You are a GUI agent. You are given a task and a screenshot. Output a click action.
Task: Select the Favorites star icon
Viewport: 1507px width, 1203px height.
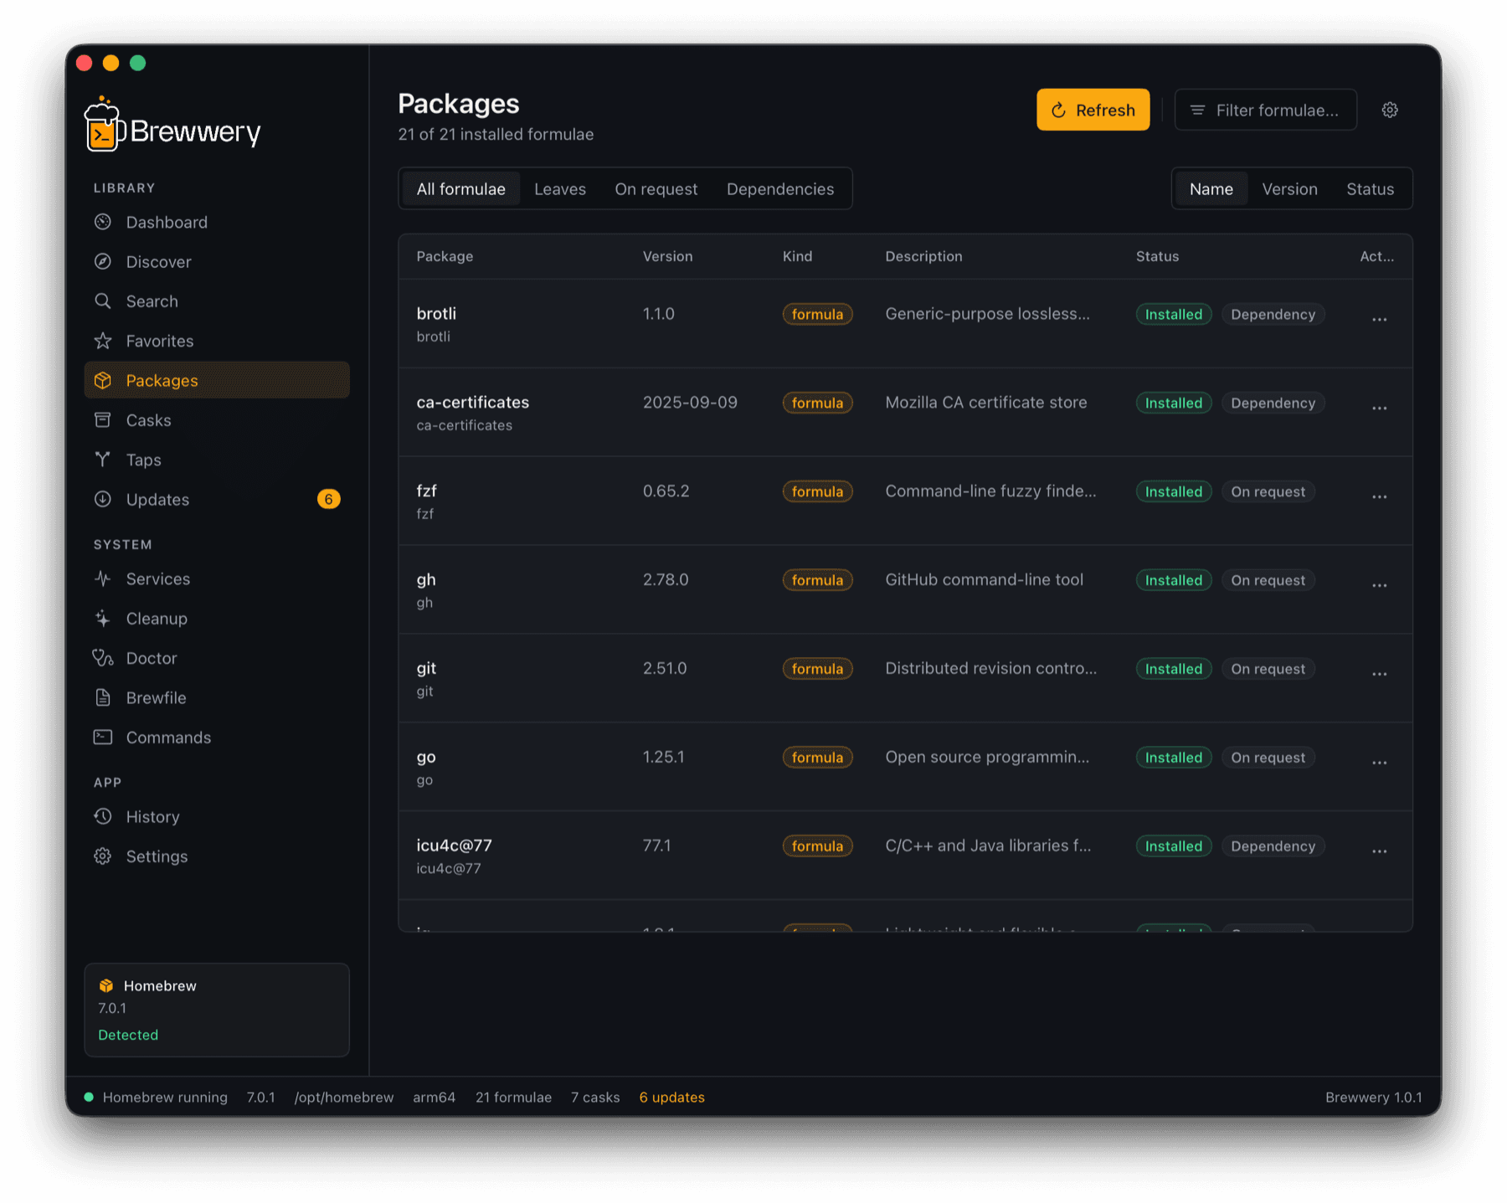103,341
